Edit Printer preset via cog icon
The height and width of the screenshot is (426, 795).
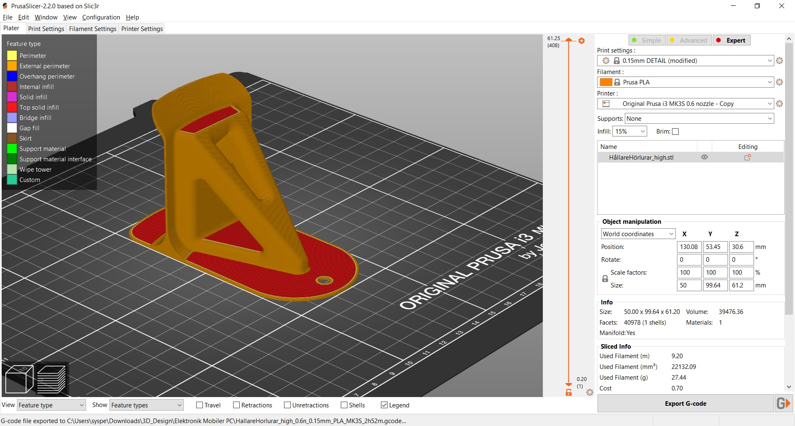click(780, 104)
